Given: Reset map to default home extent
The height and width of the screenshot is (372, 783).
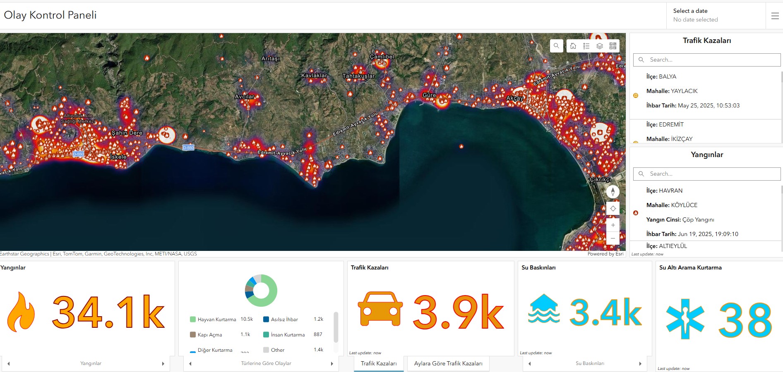Looking at the screenshot, I should coord(573,46).
